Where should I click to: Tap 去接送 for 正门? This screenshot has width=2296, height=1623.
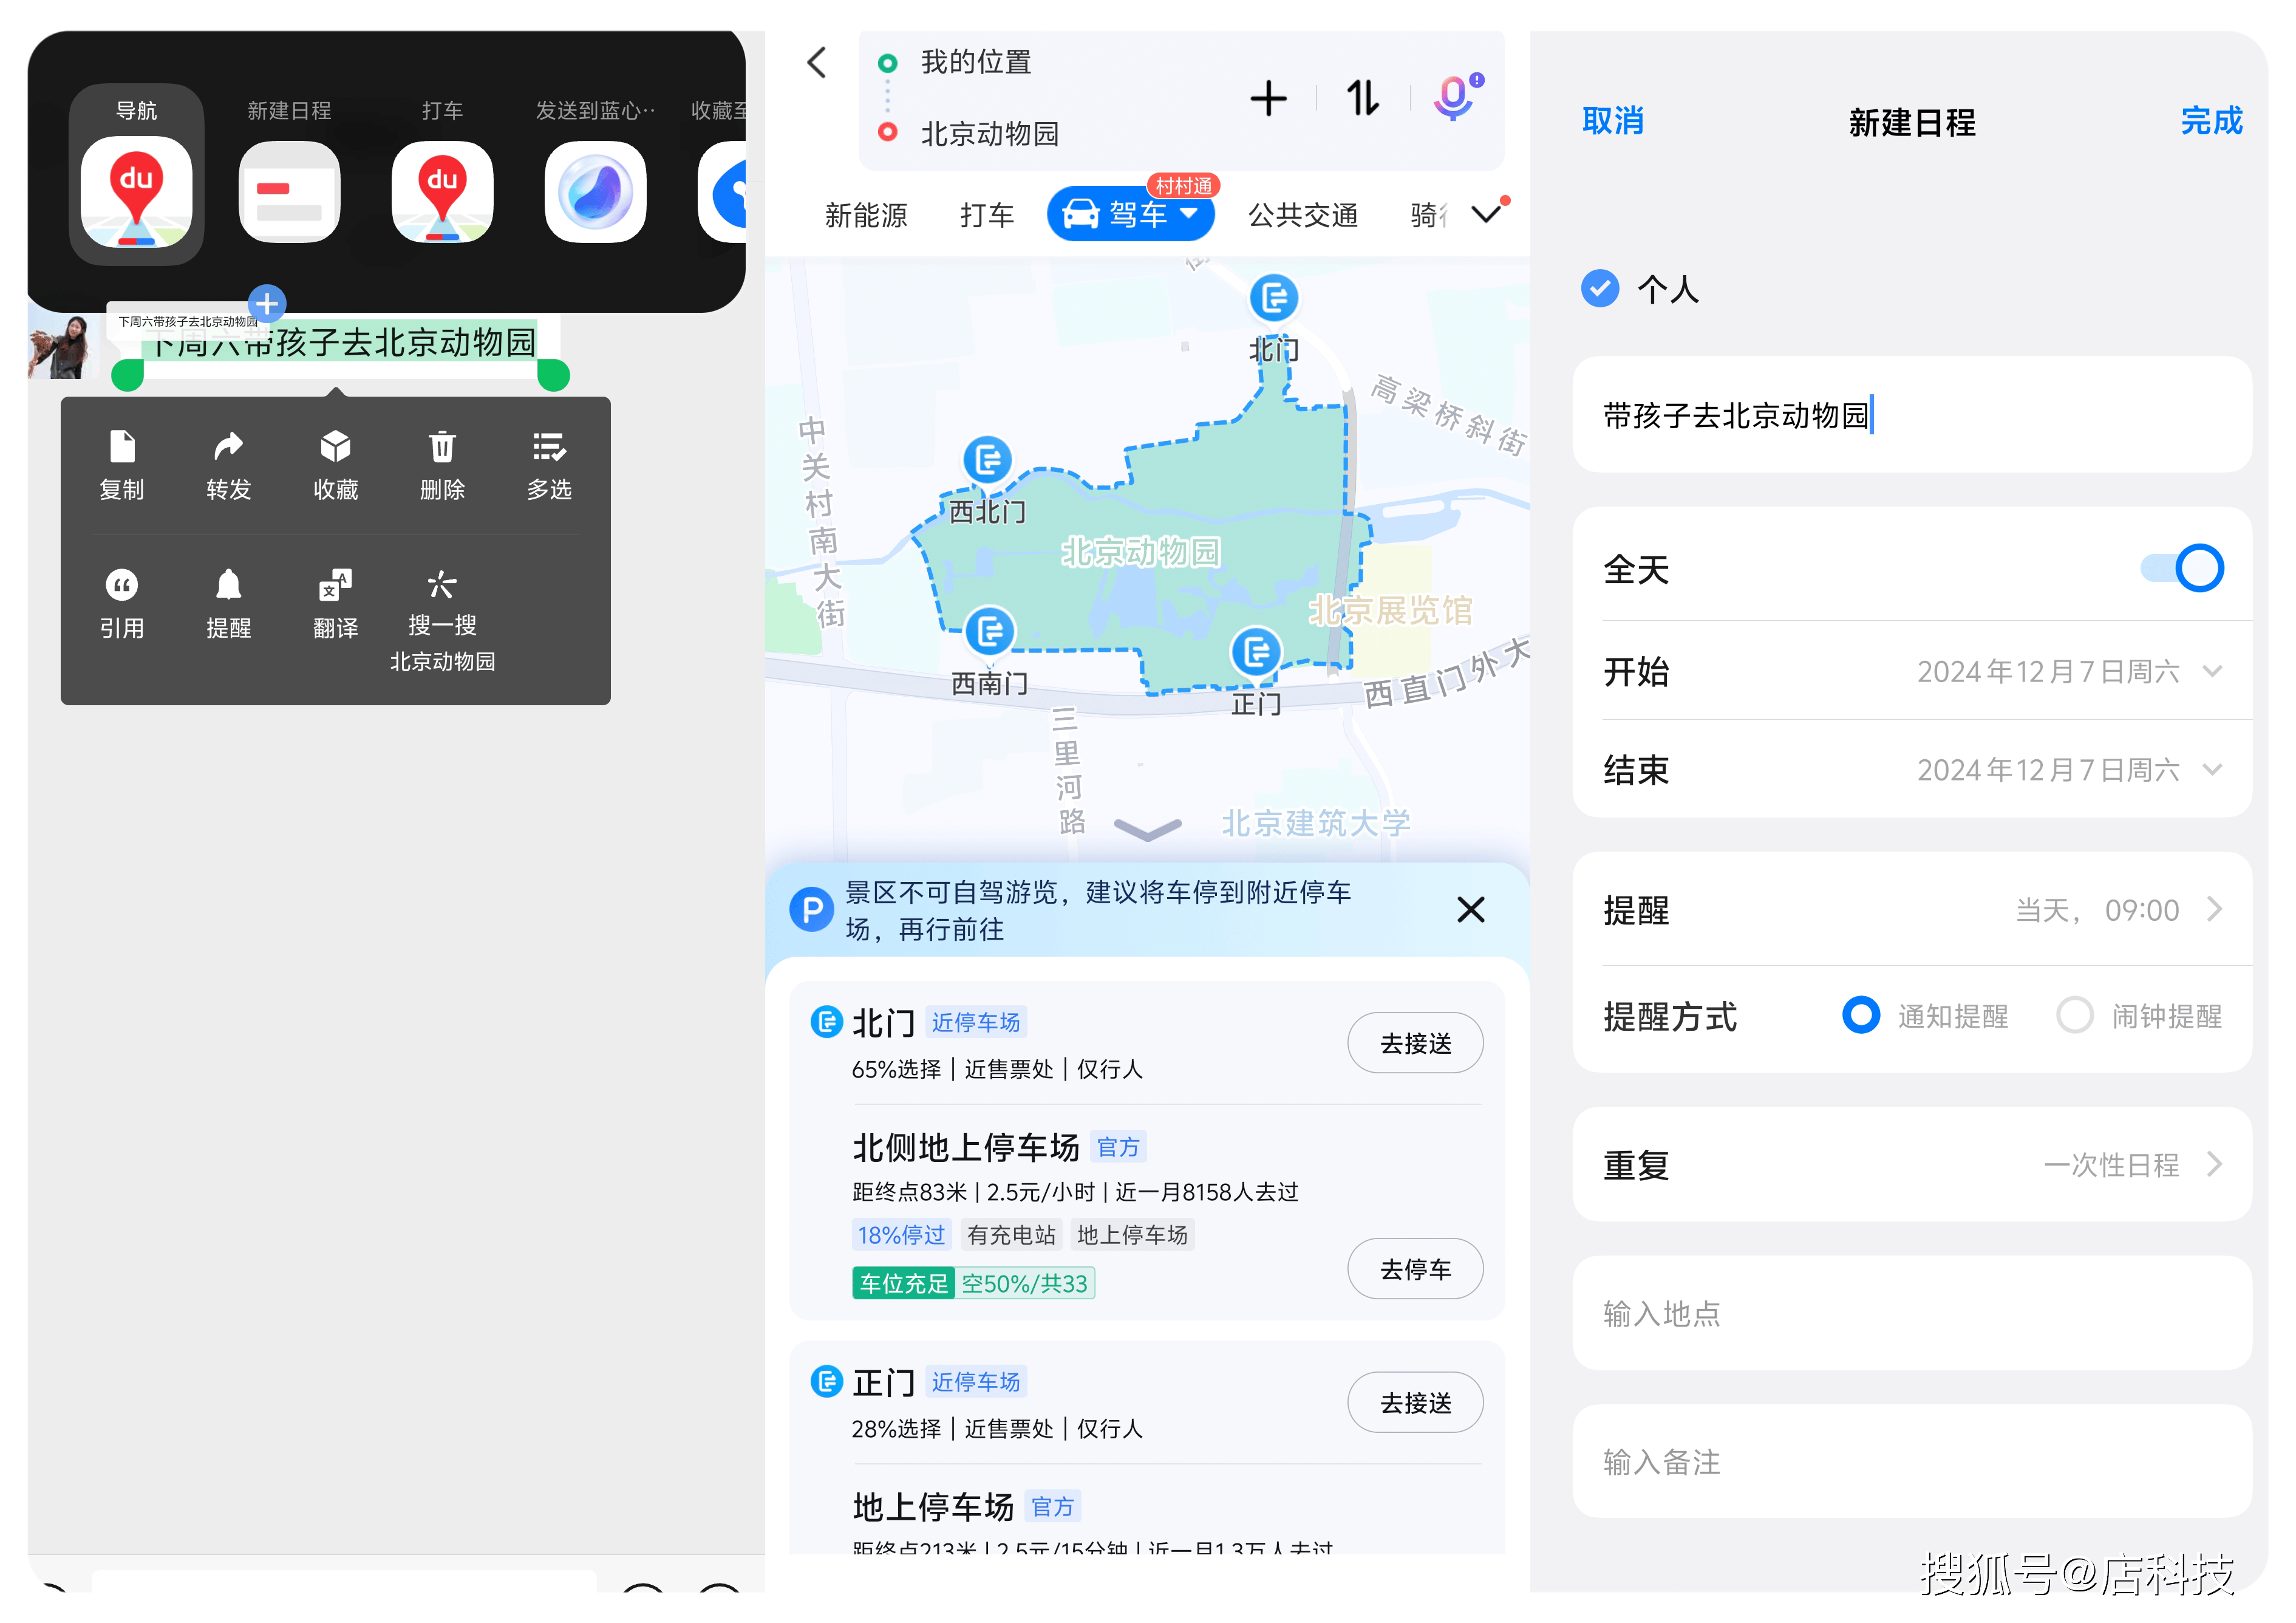click(1415, 1402)
